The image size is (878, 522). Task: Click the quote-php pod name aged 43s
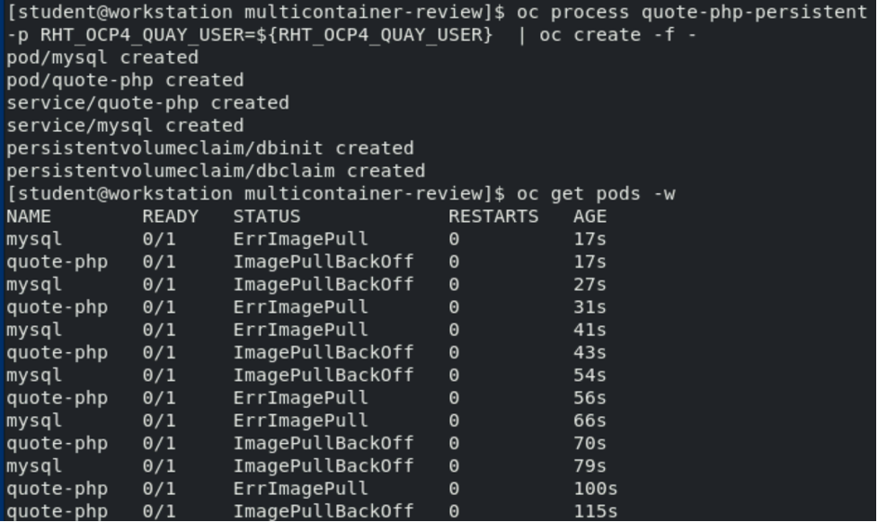pyautogui.click(x=57, y=352)
